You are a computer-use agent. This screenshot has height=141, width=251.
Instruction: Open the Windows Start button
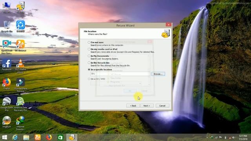coord(4,137)
